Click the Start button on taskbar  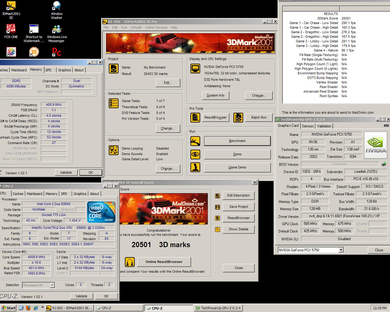(9, 308)
